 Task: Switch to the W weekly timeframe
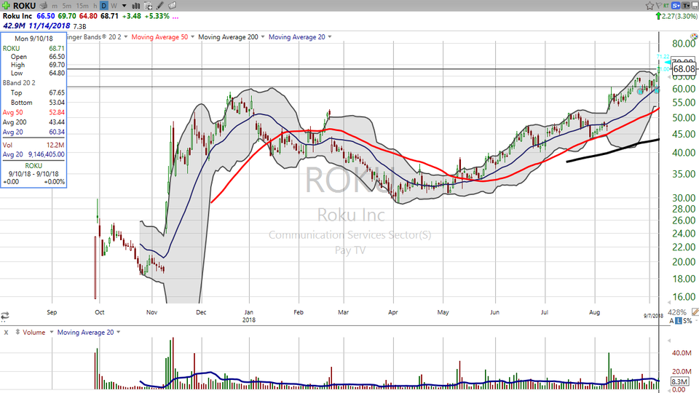114,6
